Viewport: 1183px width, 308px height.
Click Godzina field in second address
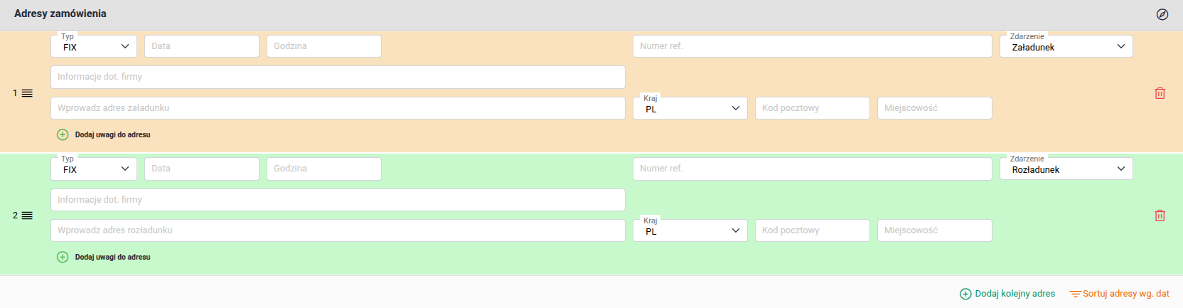pyautogui.click(x=324, y=169)
